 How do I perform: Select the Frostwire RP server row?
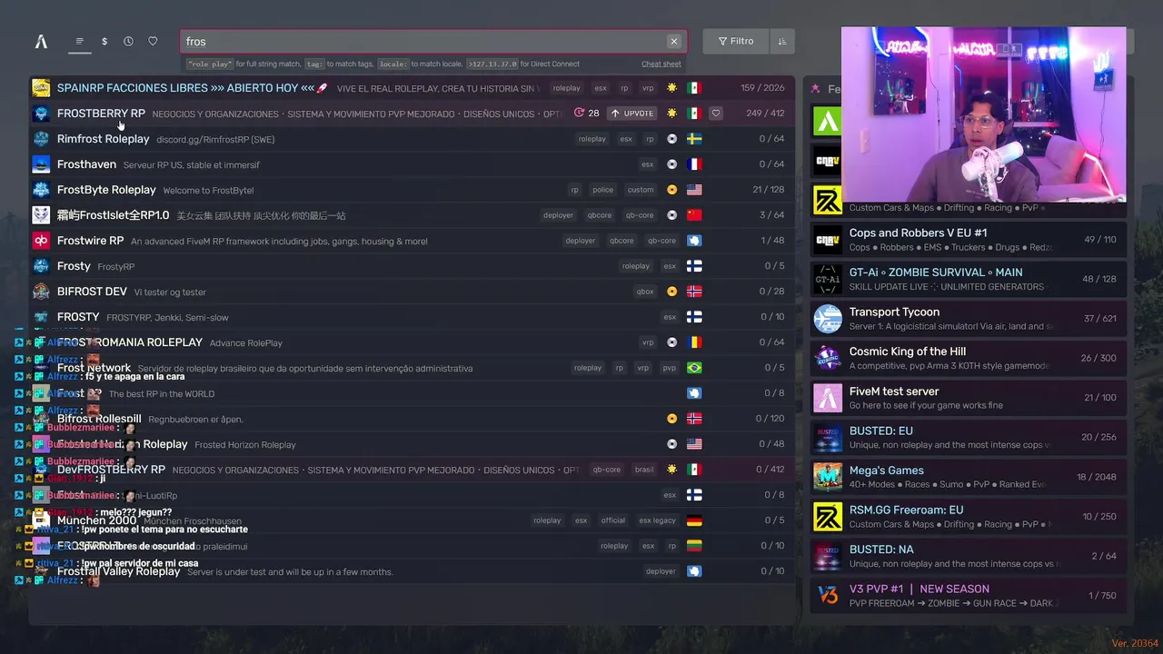click(412, 241)
